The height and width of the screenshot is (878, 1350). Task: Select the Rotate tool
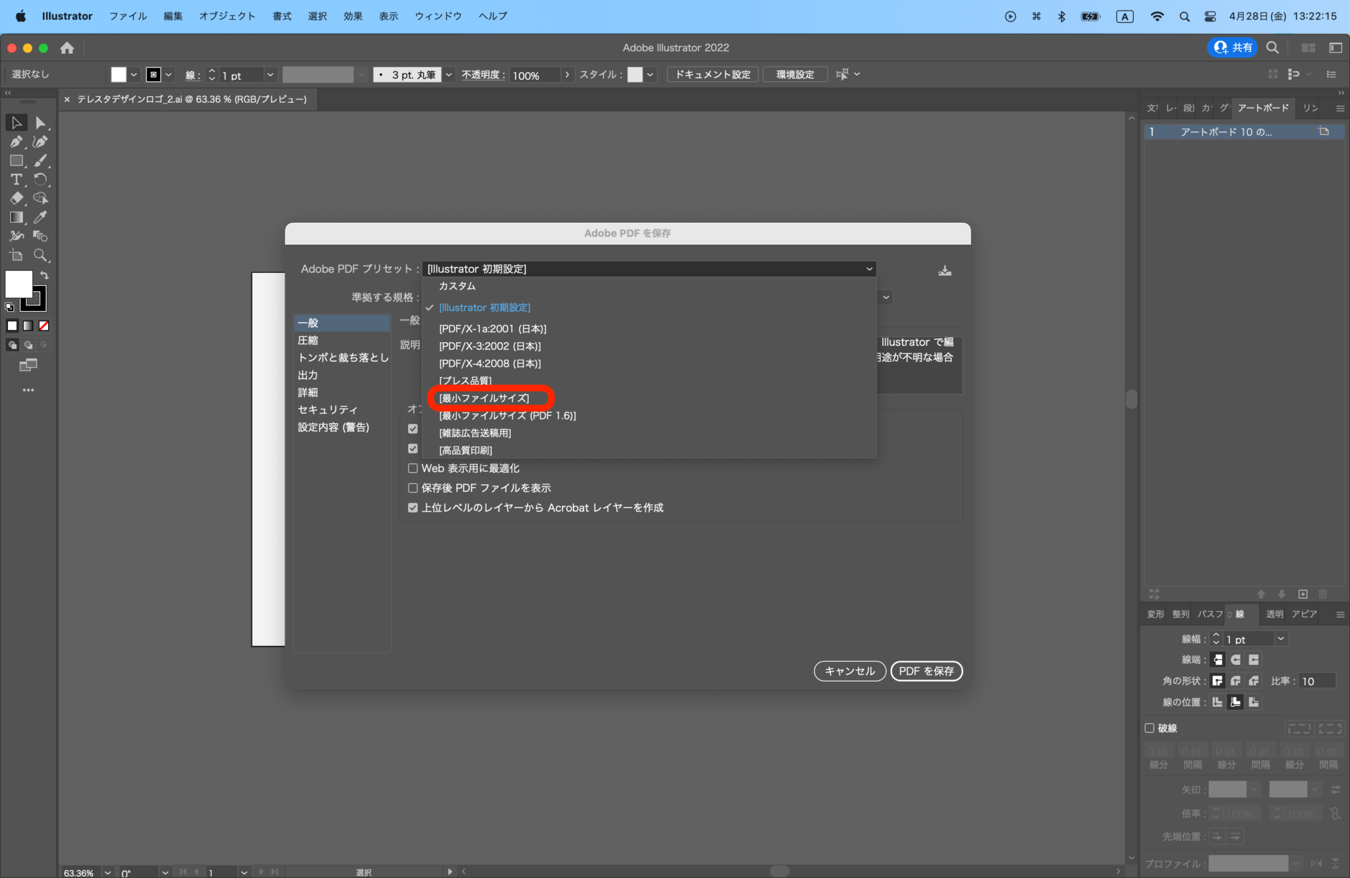[x=40, y=179]
